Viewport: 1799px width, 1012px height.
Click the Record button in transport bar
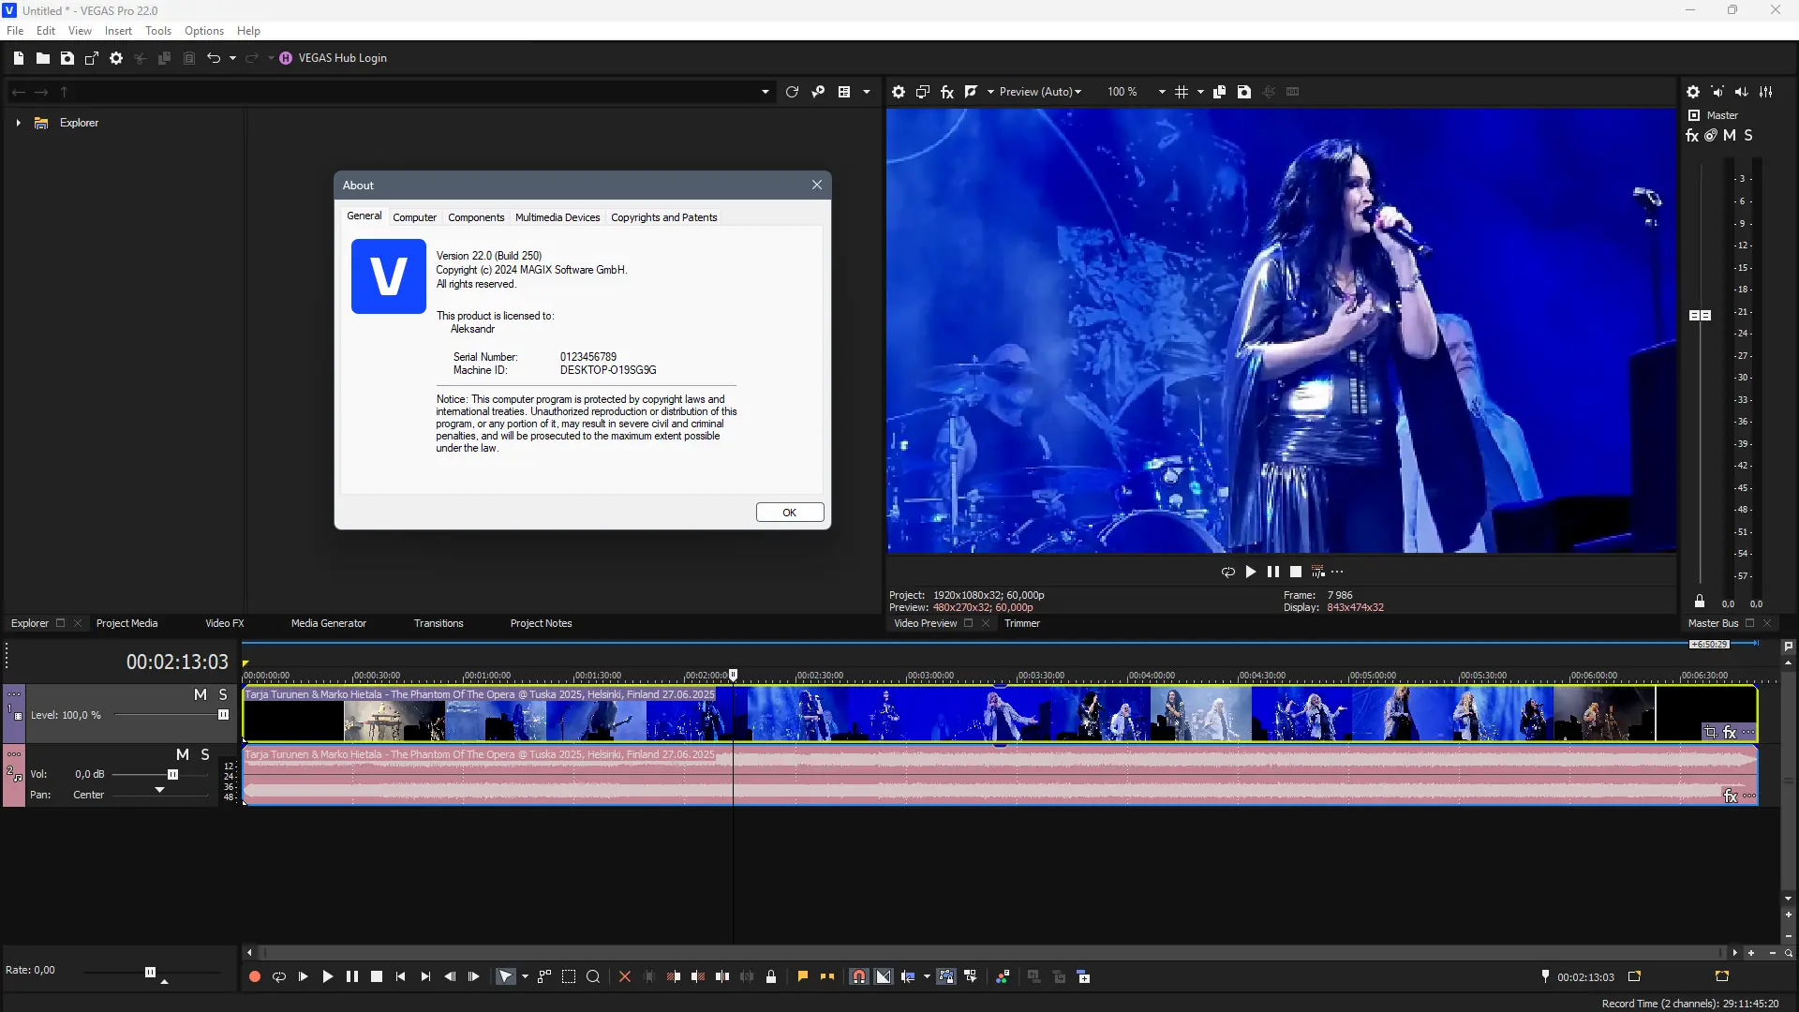[x=254, y=976]
